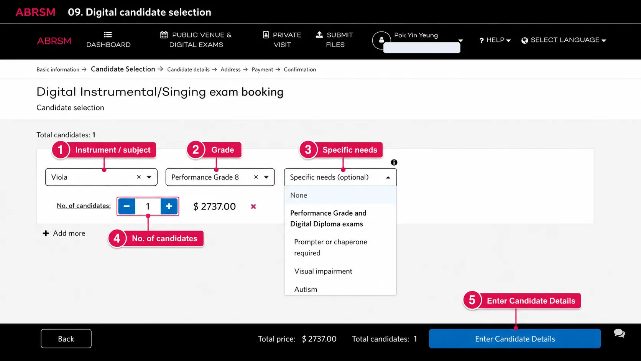Go to Dashboard in the navigation bar
This screenshot has height=361, width=641.
point(108,40)
